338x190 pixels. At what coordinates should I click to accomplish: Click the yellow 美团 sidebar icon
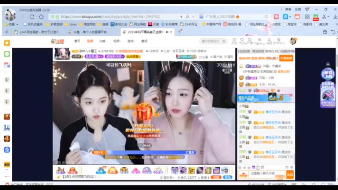pos(7,165)
